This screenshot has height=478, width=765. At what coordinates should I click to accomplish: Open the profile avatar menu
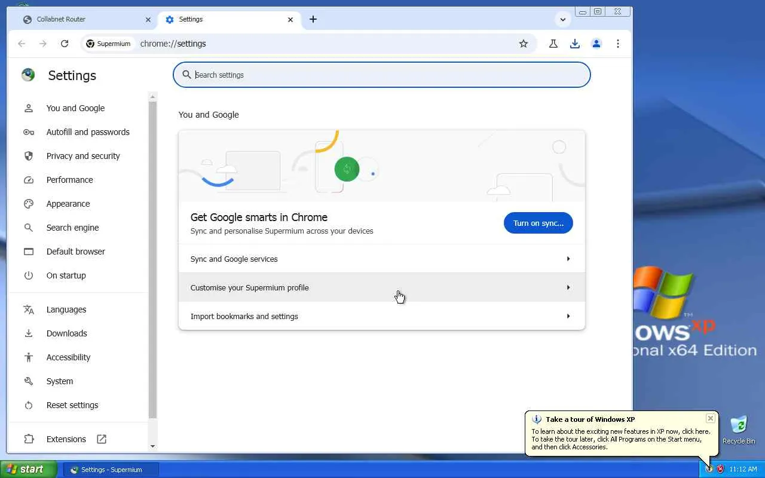(596, 44)
